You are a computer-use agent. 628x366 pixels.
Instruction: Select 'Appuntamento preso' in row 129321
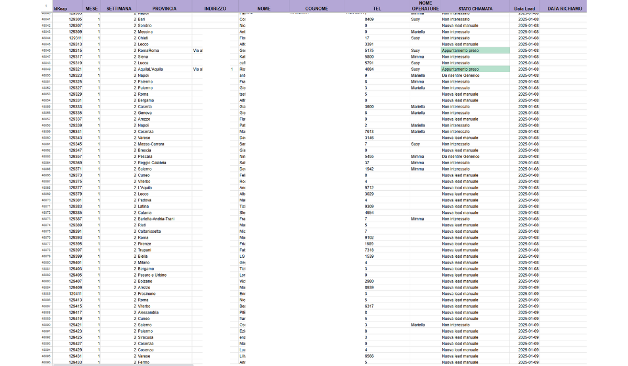pyautogui.click(x=475, y=69)
